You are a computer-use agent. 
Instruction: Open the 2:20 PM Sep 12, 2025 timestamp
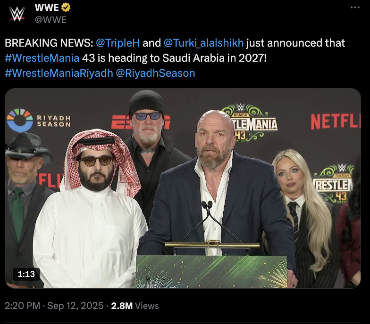(x=54, y=306)
